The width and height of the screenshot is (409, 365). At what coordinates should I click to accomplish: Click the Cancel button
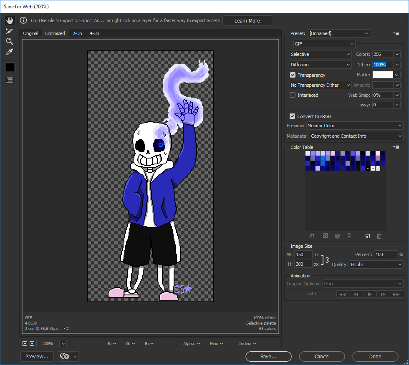322,356
